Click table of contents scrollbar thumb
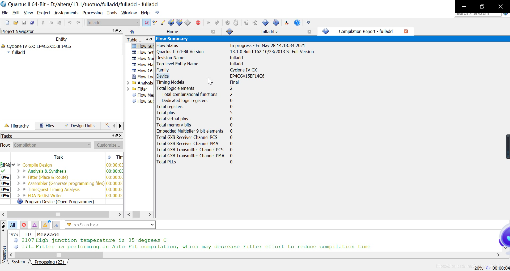Image resolution: width=510 pixels, height=271 pixels. tap(137, 214)
